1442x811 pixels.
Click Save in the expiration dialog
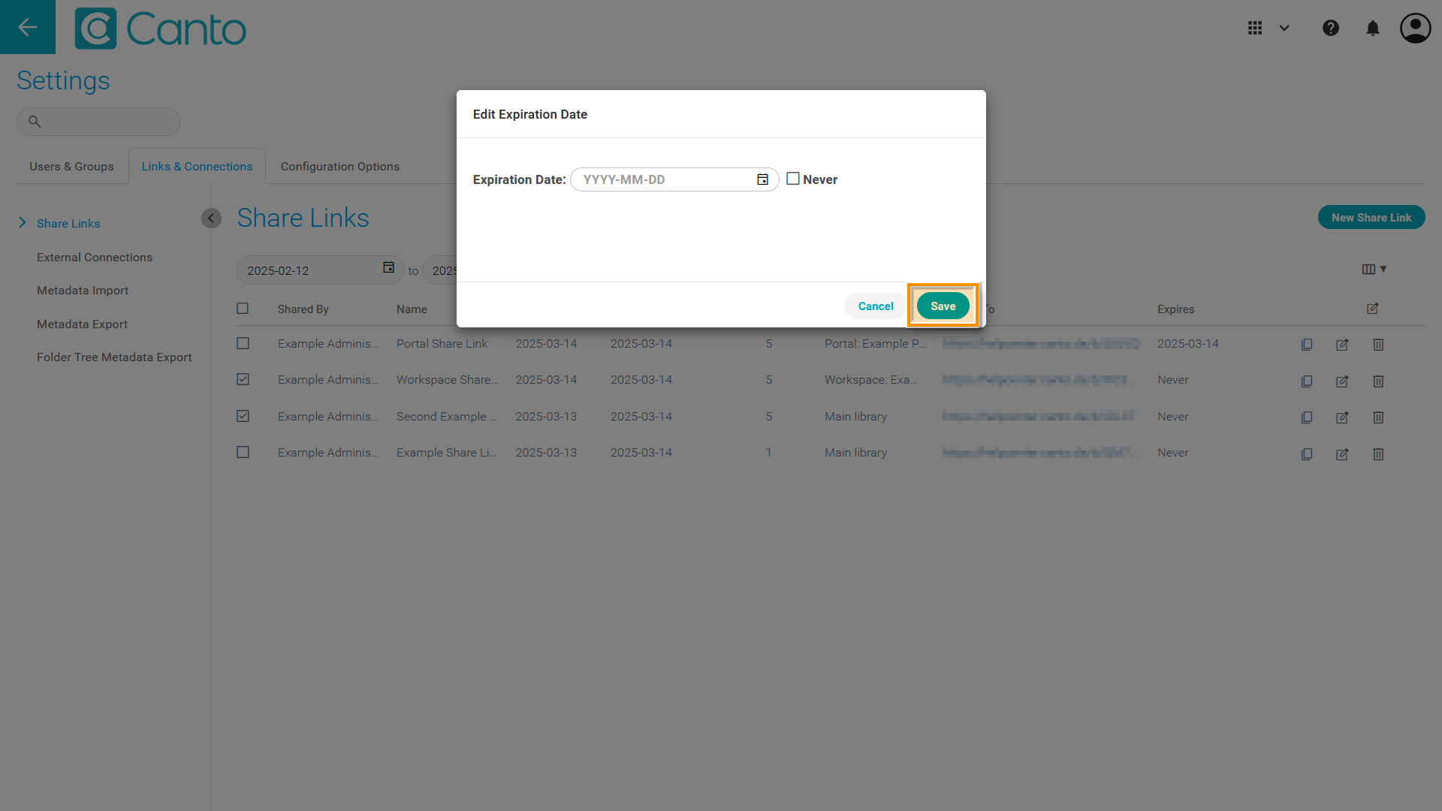[943, 306]
